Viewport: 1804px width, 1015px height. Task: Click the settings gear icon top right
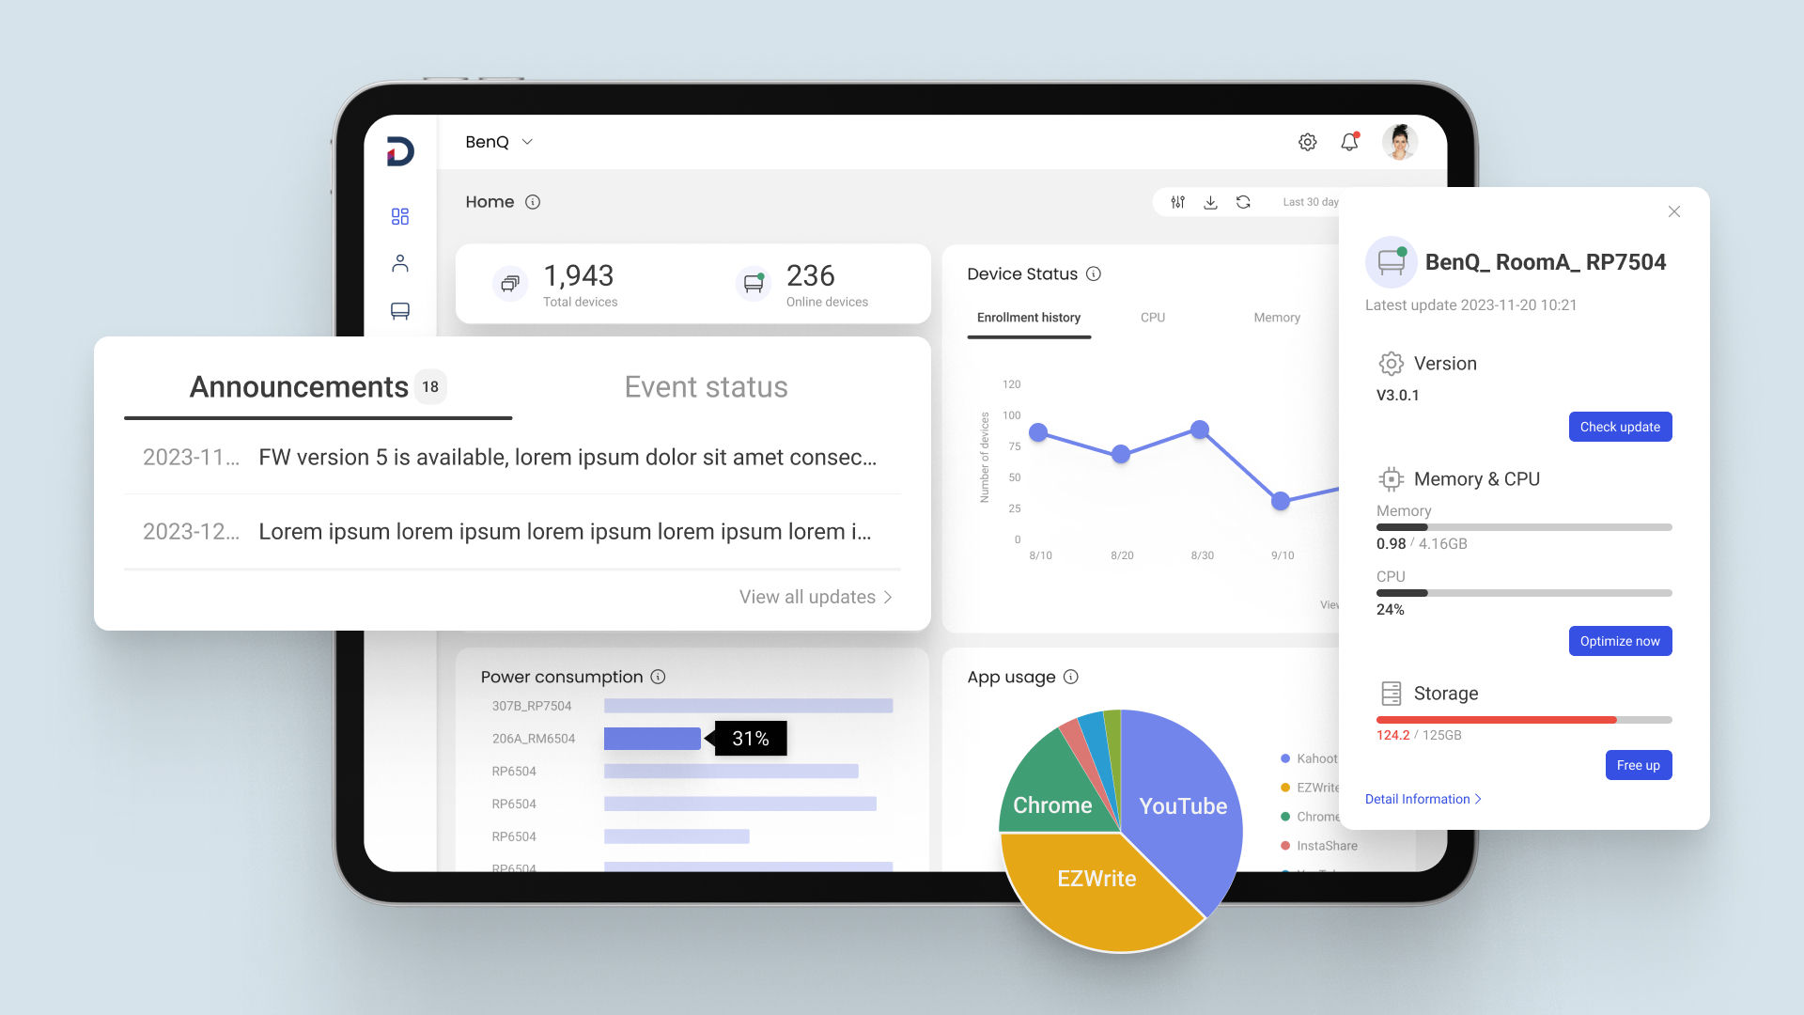point(1307,141)
